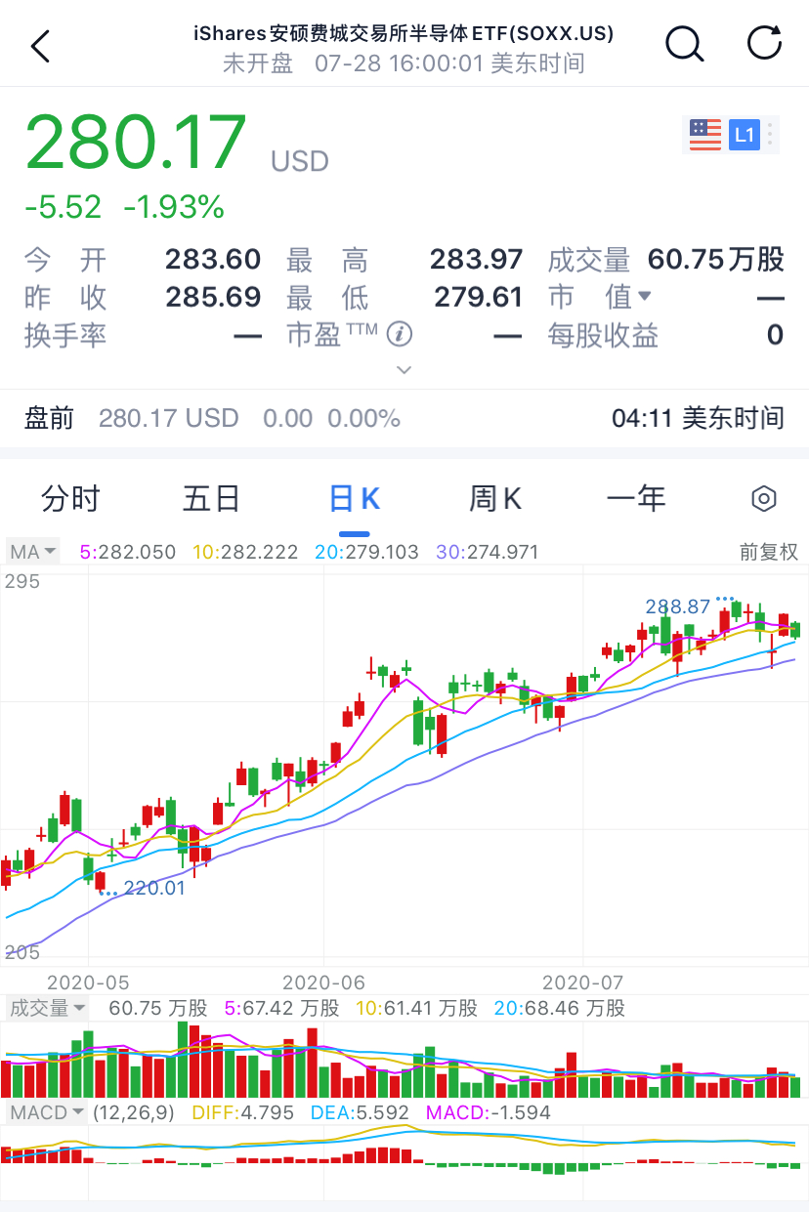Tap the 220.01 low marker on chart
The width and height of the screenshot is (809, 1212).
click(x=154, y=888)
